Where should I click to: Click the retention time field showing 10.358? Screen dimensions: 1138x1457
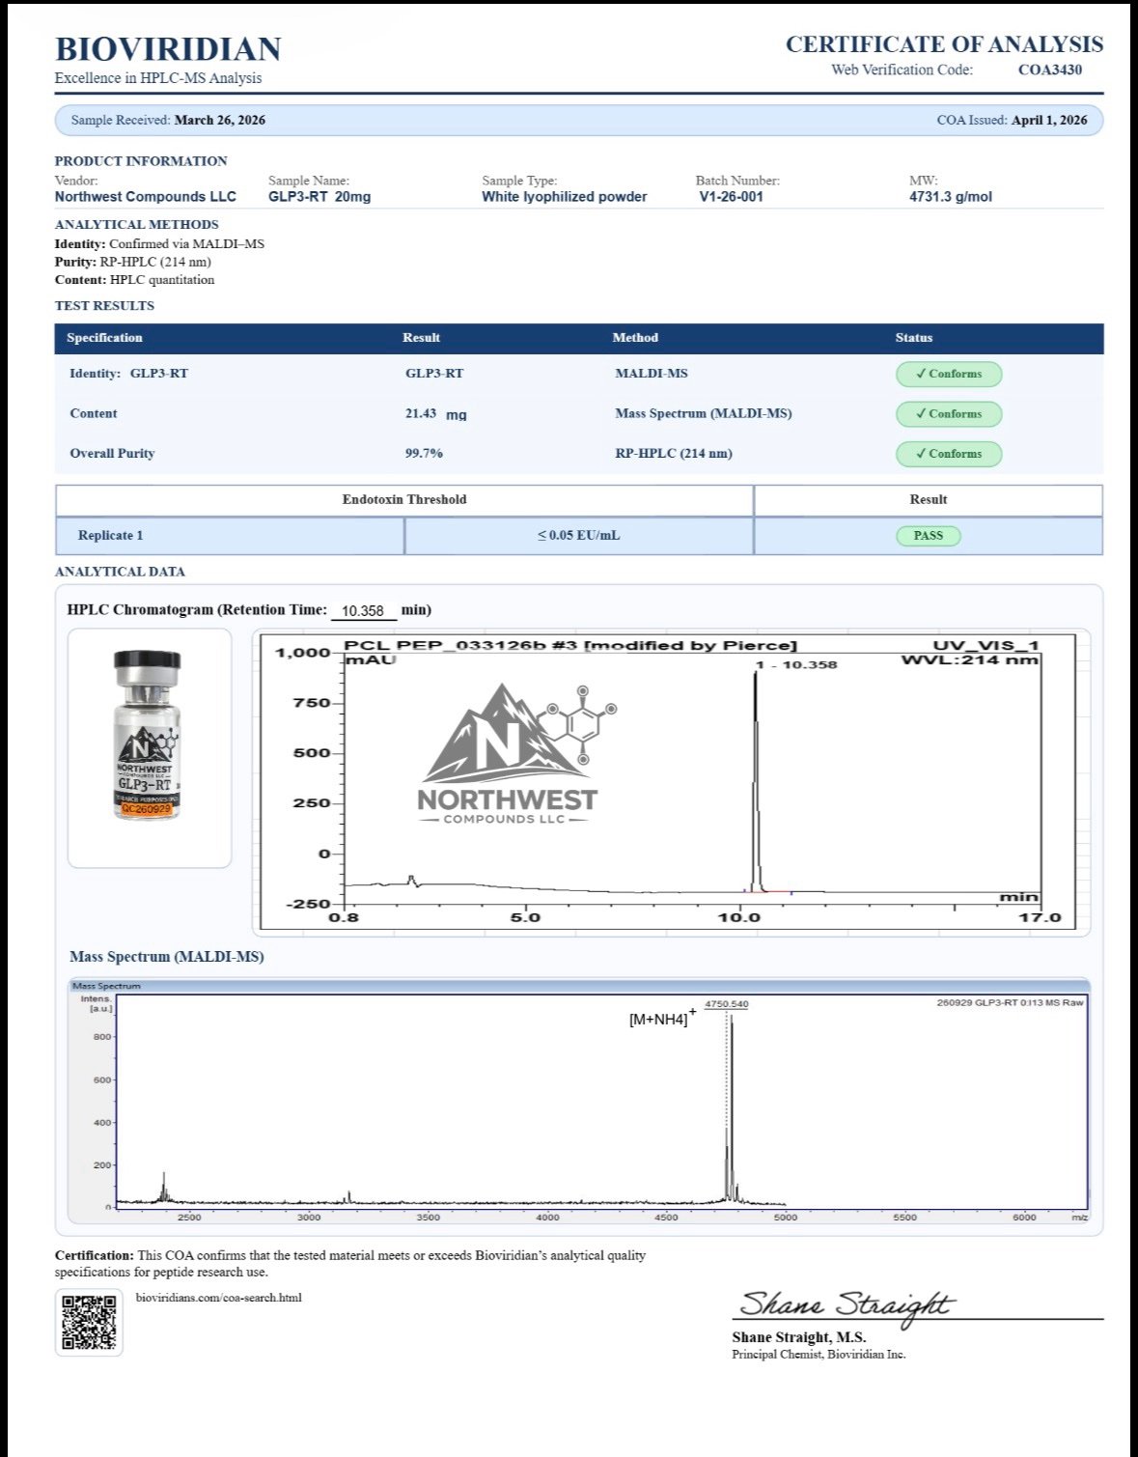[x=363, y=611]
